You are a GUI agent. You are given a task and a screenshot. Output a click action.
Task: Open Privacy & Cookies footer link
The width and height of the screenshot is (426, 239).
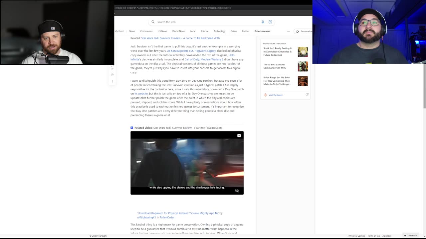[x=356, y=236]
